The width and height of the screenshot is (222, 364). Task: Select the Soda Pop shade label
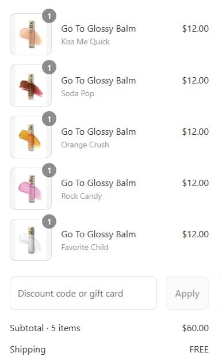point(78,93)
